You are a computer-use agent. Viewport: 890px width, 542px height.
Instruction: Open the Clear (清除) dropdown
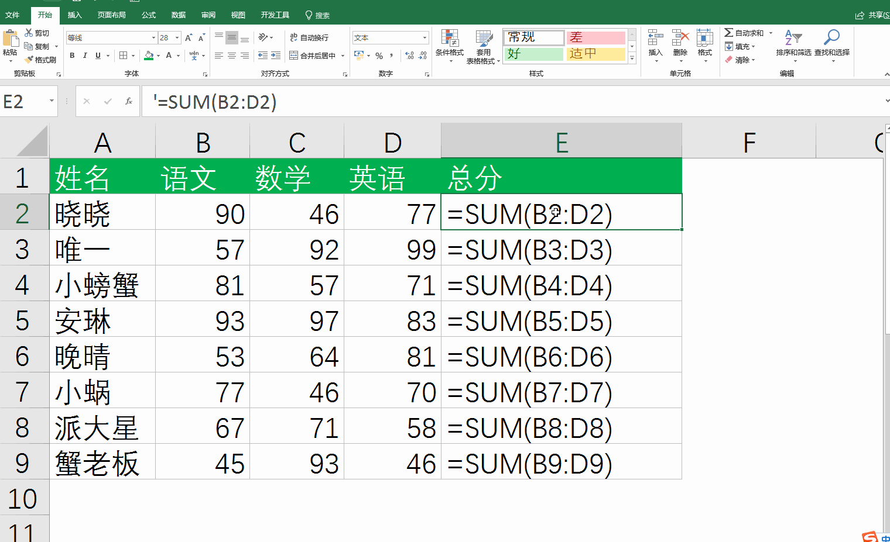click(x=741, y=60)
